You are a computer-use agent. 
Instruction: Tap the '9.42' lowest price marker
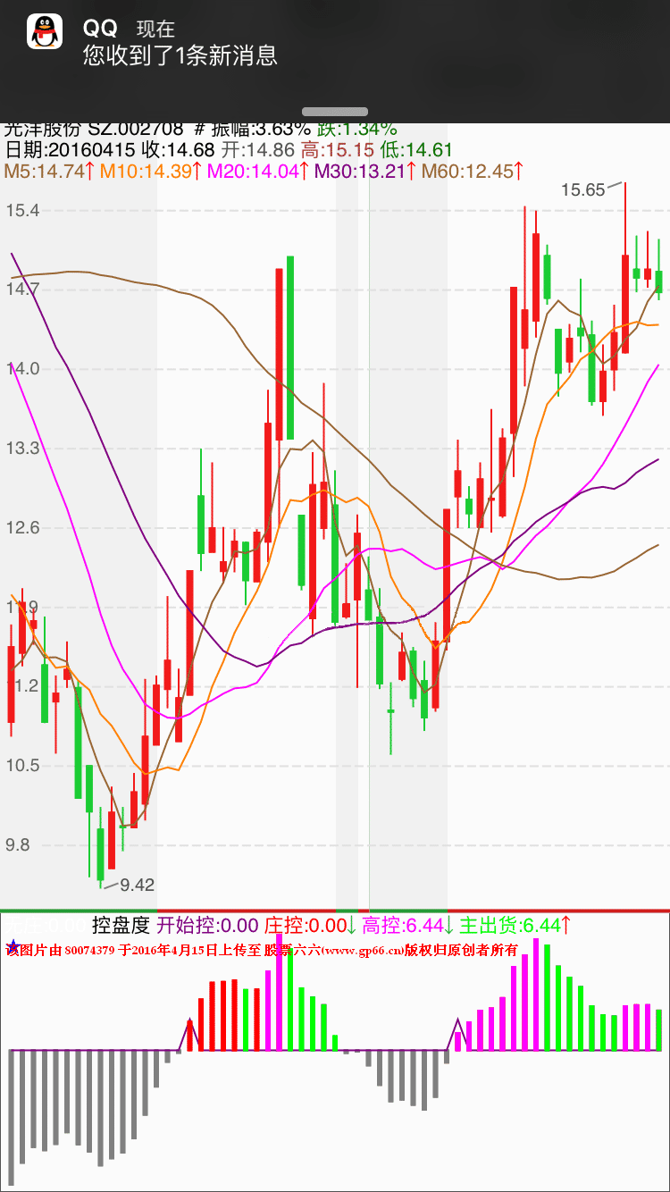[138, 885]
